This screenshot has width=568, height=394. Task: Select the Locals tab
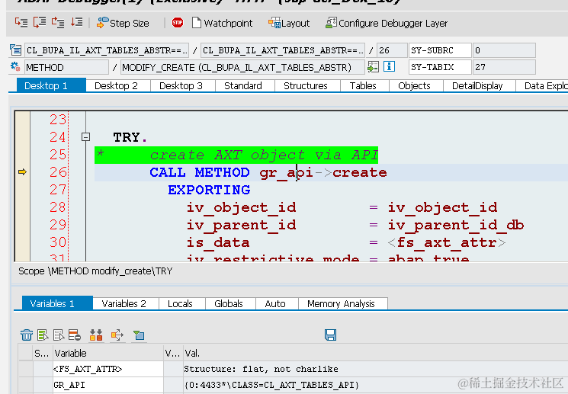[182, 303]
